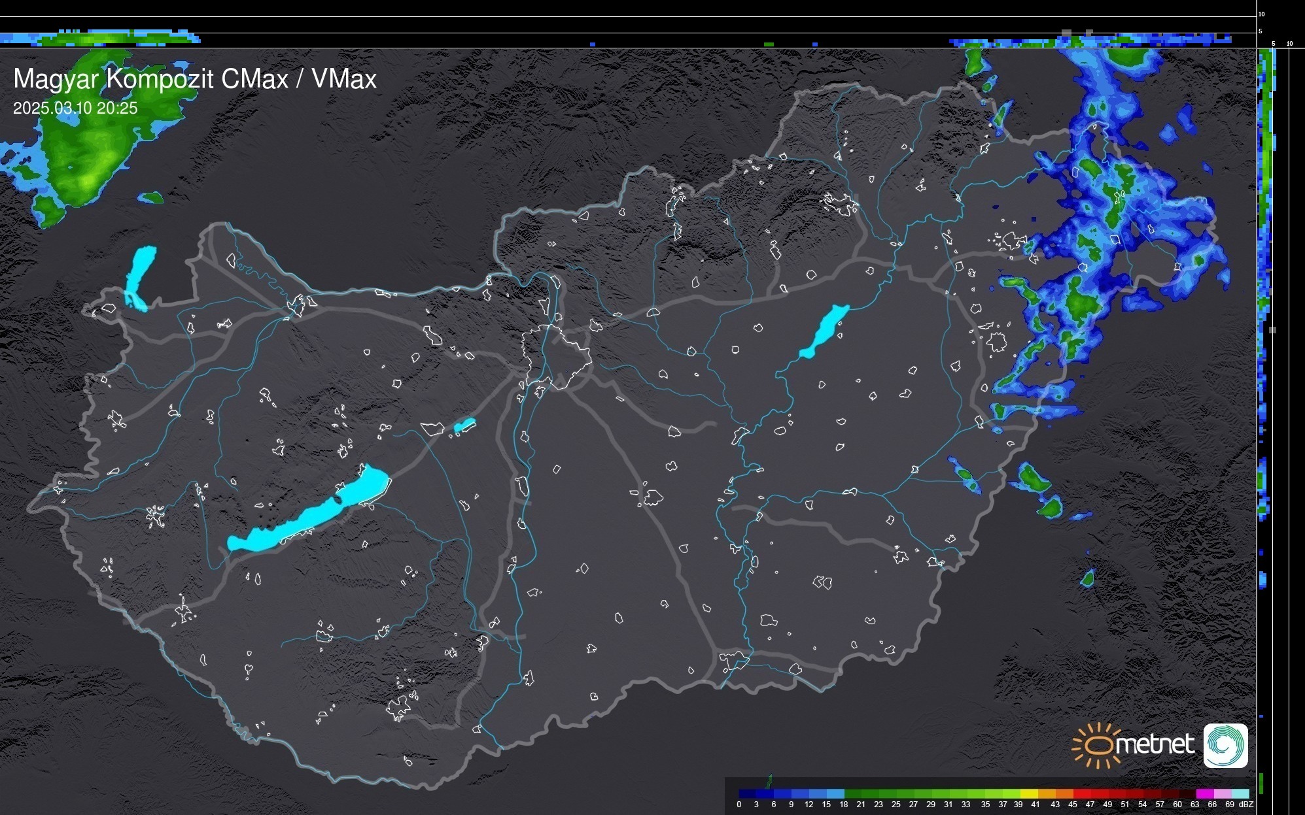1305x815 pixels.
Task: Click the darkest blue 0 dBZ swatch
Action: [747, 793]
